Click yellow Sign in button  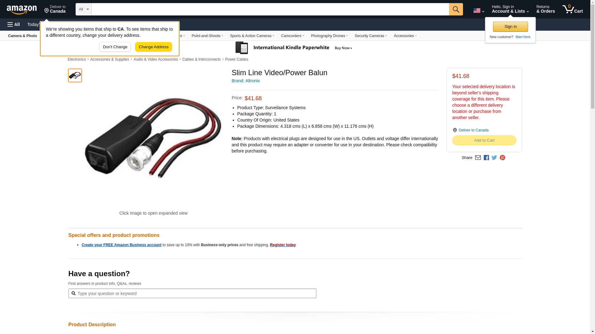click(510, 27)
